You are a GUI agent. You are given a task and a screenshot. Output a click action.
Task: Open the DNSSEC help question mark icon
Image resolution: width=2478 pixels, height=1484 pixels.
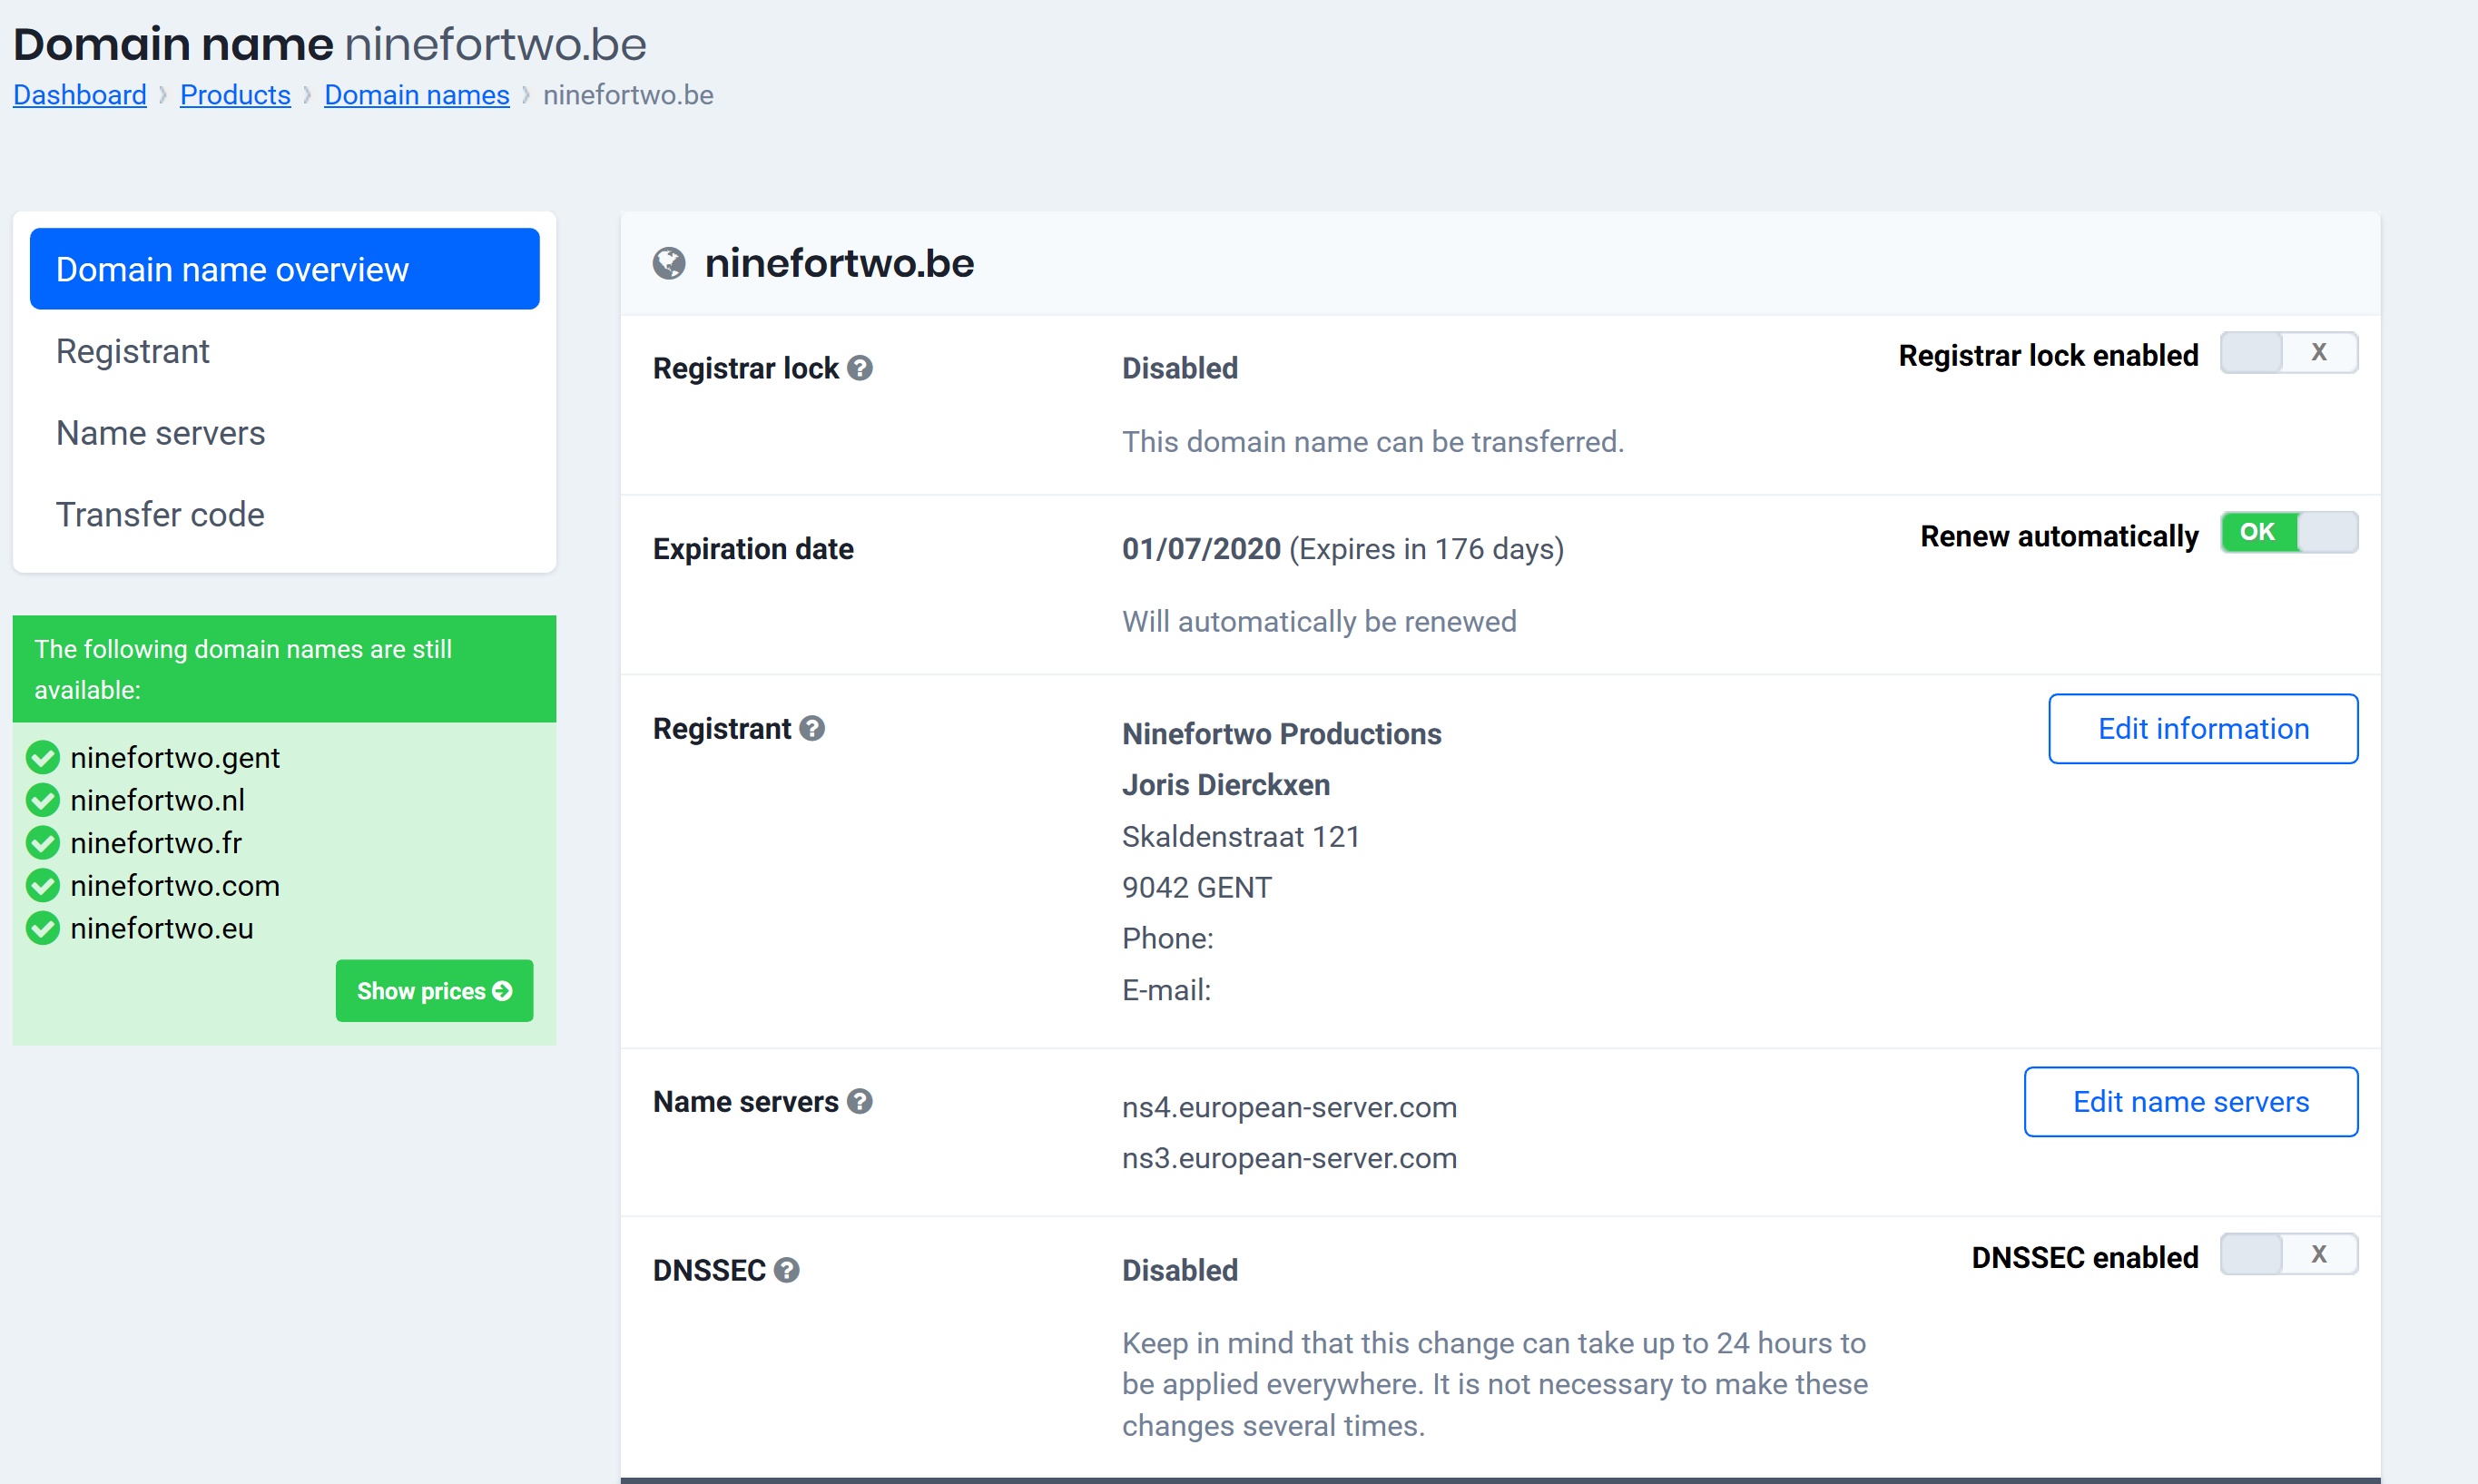[x=787, y=1270]
